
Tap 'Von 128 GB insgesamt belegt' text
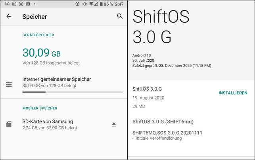click(x=51, y=63)
